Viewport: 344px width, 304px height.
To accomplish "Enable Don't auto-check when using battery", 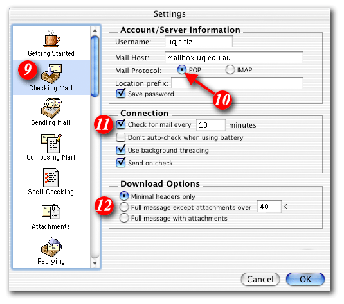I will 121,137.
